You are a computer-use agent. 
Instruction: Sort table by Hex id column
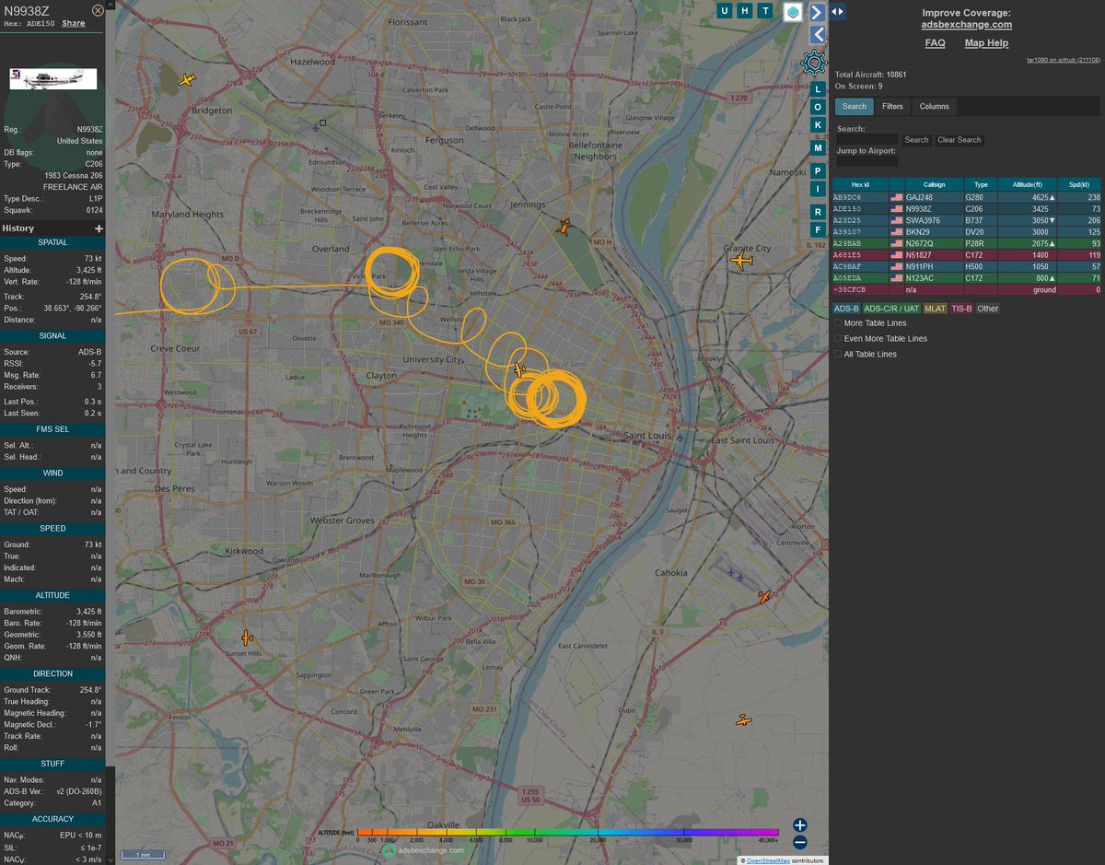click(861, 185)
